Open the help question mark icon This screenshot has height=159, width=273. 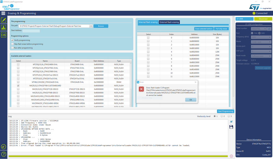[4, 154]
